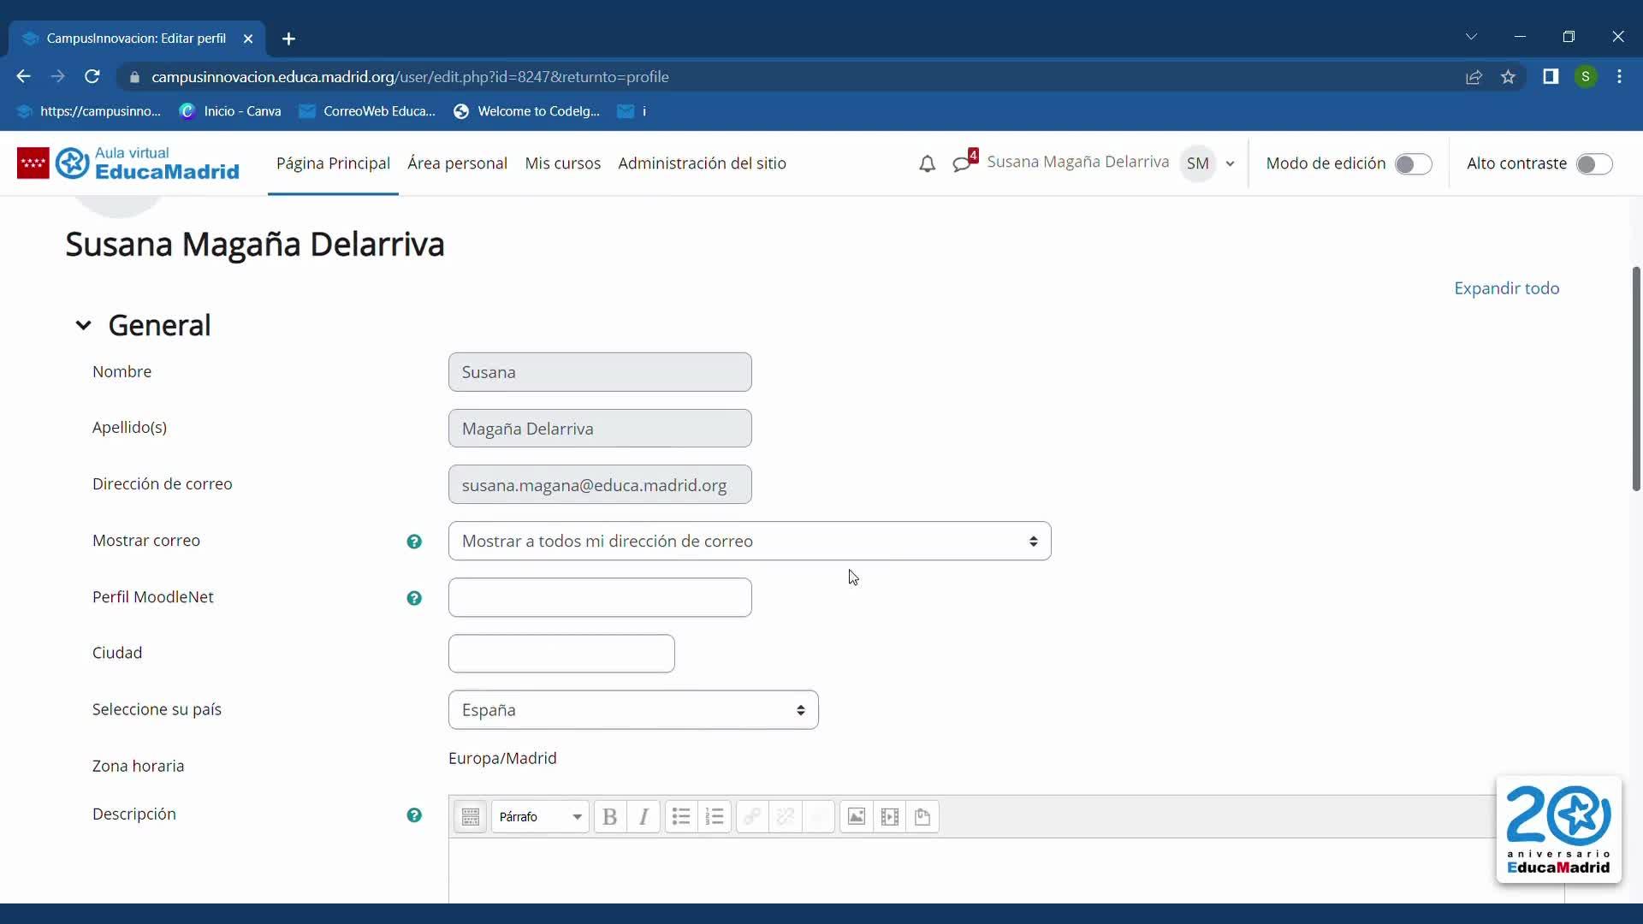Click the insert image icon
The width and height of the screenshot is (1643, 924).
(856, 817)
